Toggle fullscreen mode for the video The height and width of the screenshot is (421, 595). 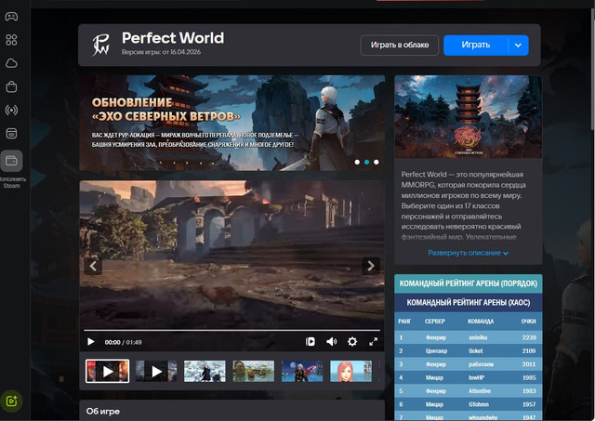click(373, 342)
